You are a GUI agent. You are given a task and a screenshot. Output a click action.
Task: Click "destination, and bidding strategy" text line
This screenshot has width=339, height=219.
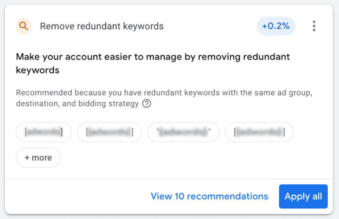click(77, 104)
